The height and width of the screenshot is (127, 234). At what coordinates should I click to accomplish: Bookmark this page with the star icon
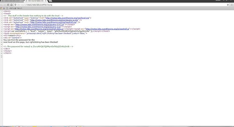[x=228, y=5]
